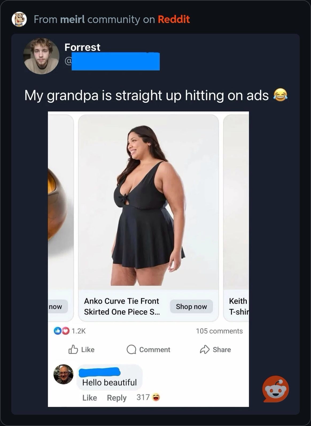Click the thumbs-up Like icon under the ad
The image size is (311, 426).
(x=73, y=349)
